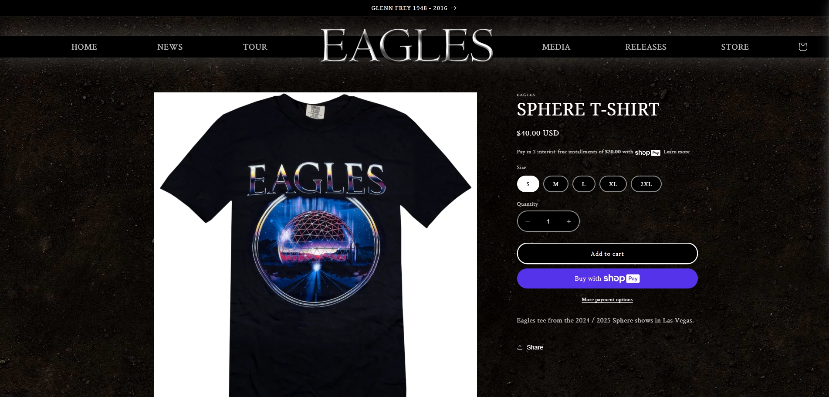Image resolution: width=829 pixels, height=397 pixels.
Task: Open the HOME menu item
Action: point(84,47)
